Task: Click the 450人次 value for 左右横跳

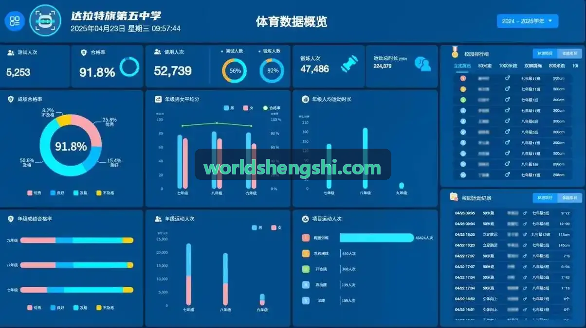Action: [349, 254]
